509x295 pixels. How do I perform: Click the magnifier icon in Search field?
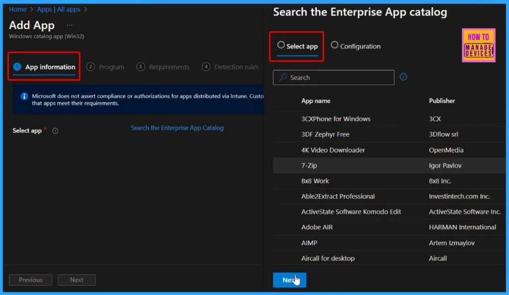[283, 77]
